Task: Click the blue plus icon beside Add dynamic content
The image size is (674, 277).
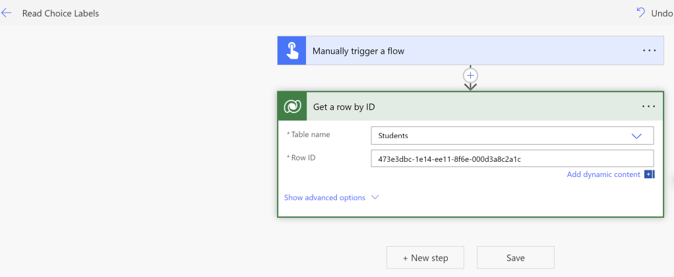Action: (x=649, y=174)
